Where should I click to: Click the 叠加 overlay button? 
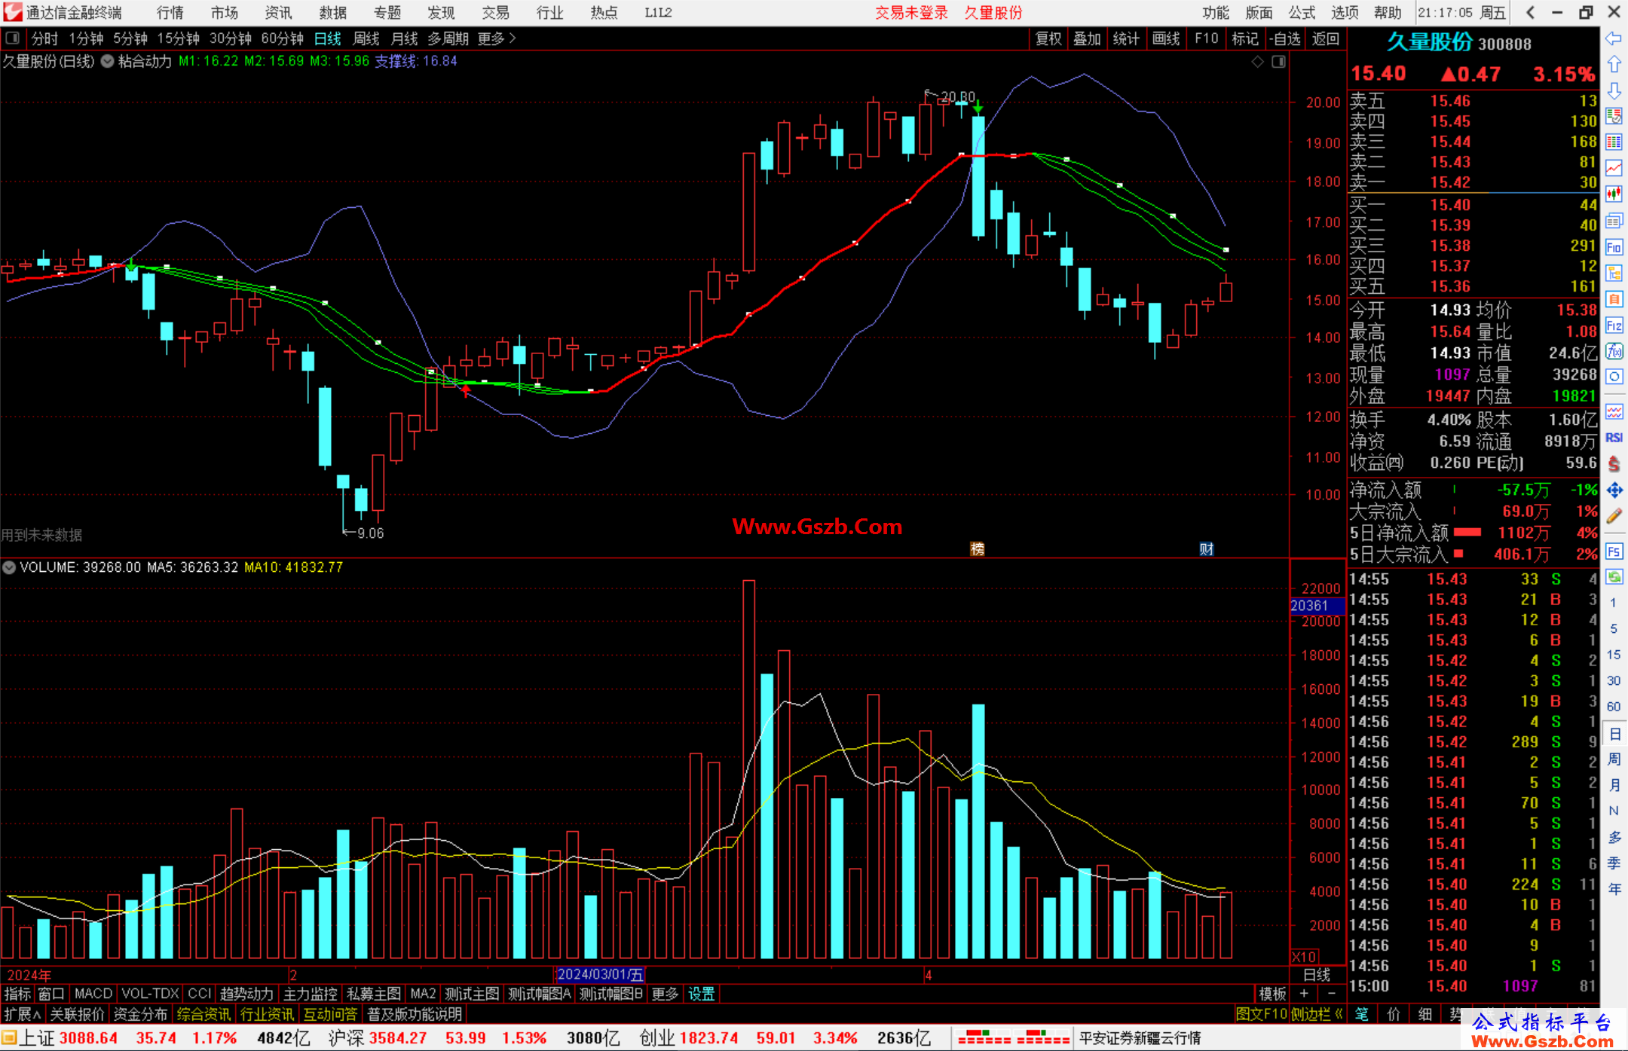(x=1088, y=38)
